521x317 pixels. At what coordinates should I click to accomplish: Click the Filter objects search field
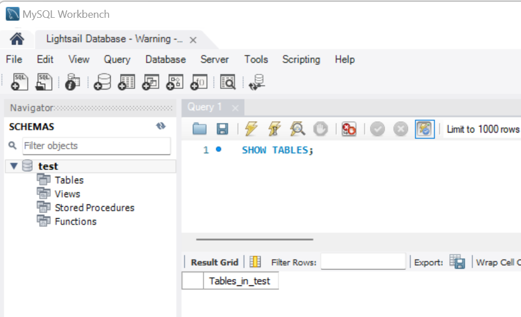coord(97,146)
